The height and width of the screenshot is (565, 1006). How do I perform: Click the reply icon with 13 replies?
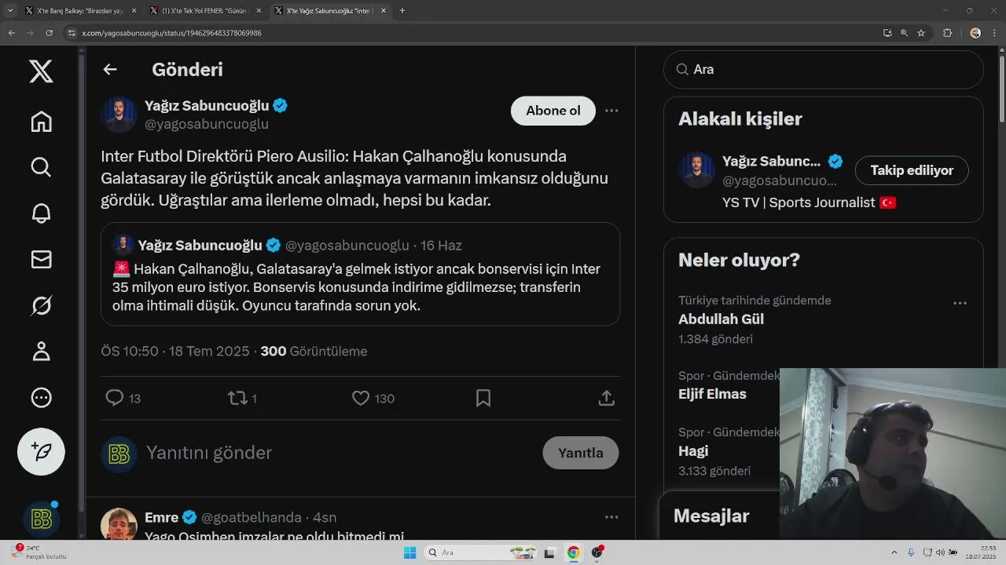click(x=115, y=398)
